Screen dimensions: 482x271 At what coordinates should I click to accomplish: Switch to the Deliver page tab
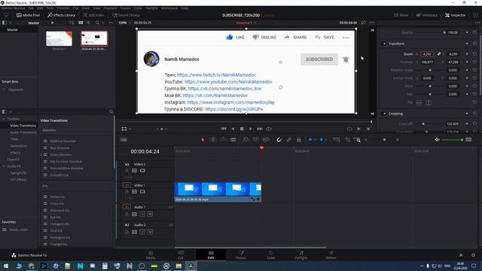click(x=331, y=254)
